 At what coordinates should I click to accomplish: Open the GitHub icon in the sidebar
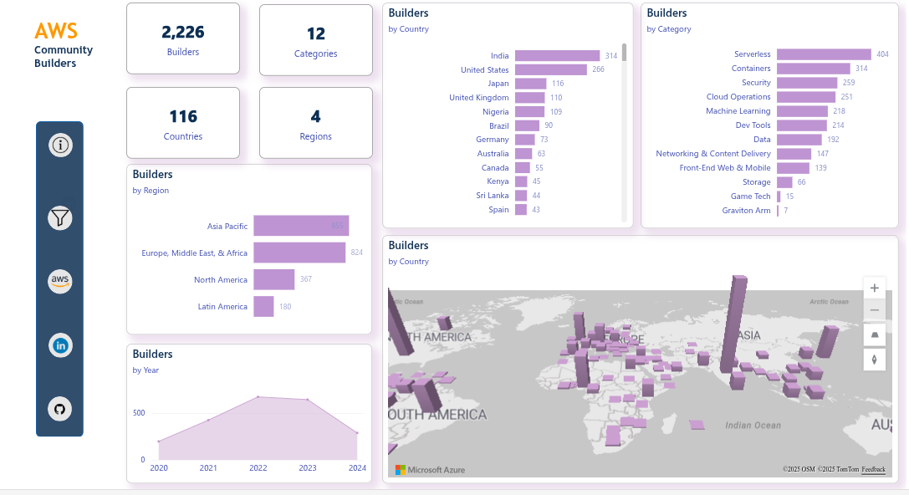[x=59, y=409]
